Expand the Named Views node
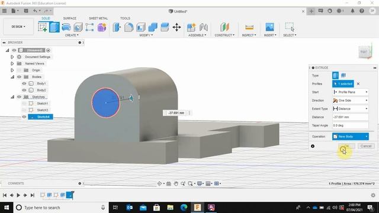 click(12, 63)
